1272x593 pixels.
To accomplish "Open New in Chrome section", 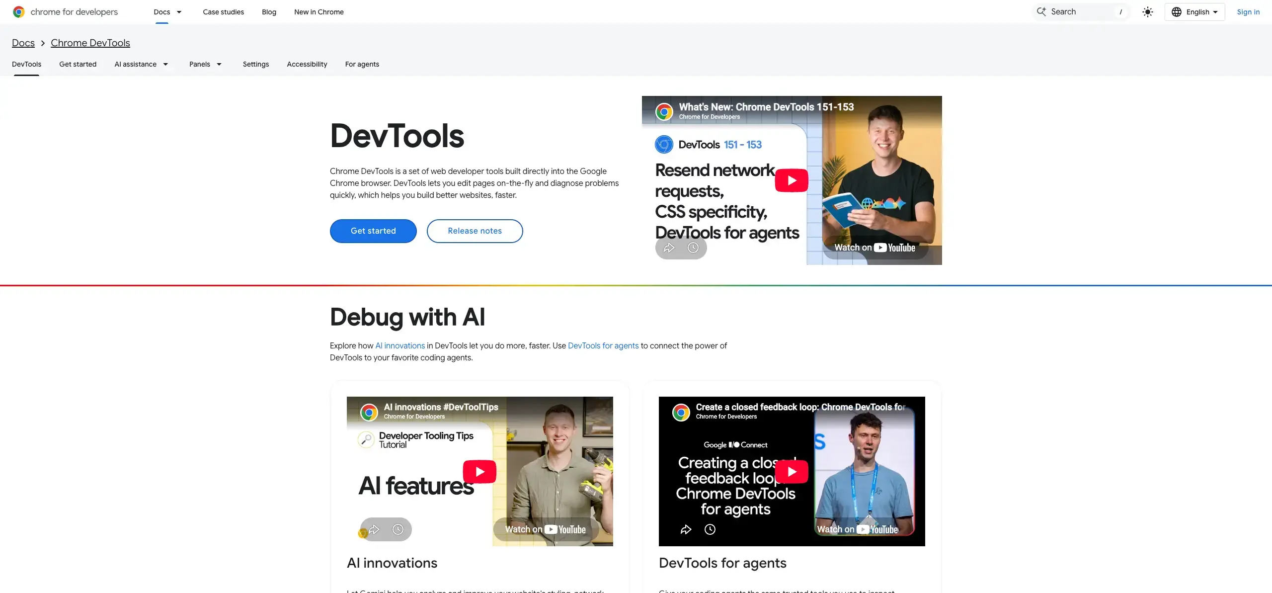I will (318, 12).
